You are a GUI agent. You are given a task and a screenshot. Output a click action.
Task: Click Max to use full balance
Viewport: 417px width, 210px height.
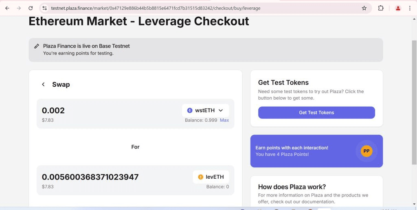coord(224,120)
